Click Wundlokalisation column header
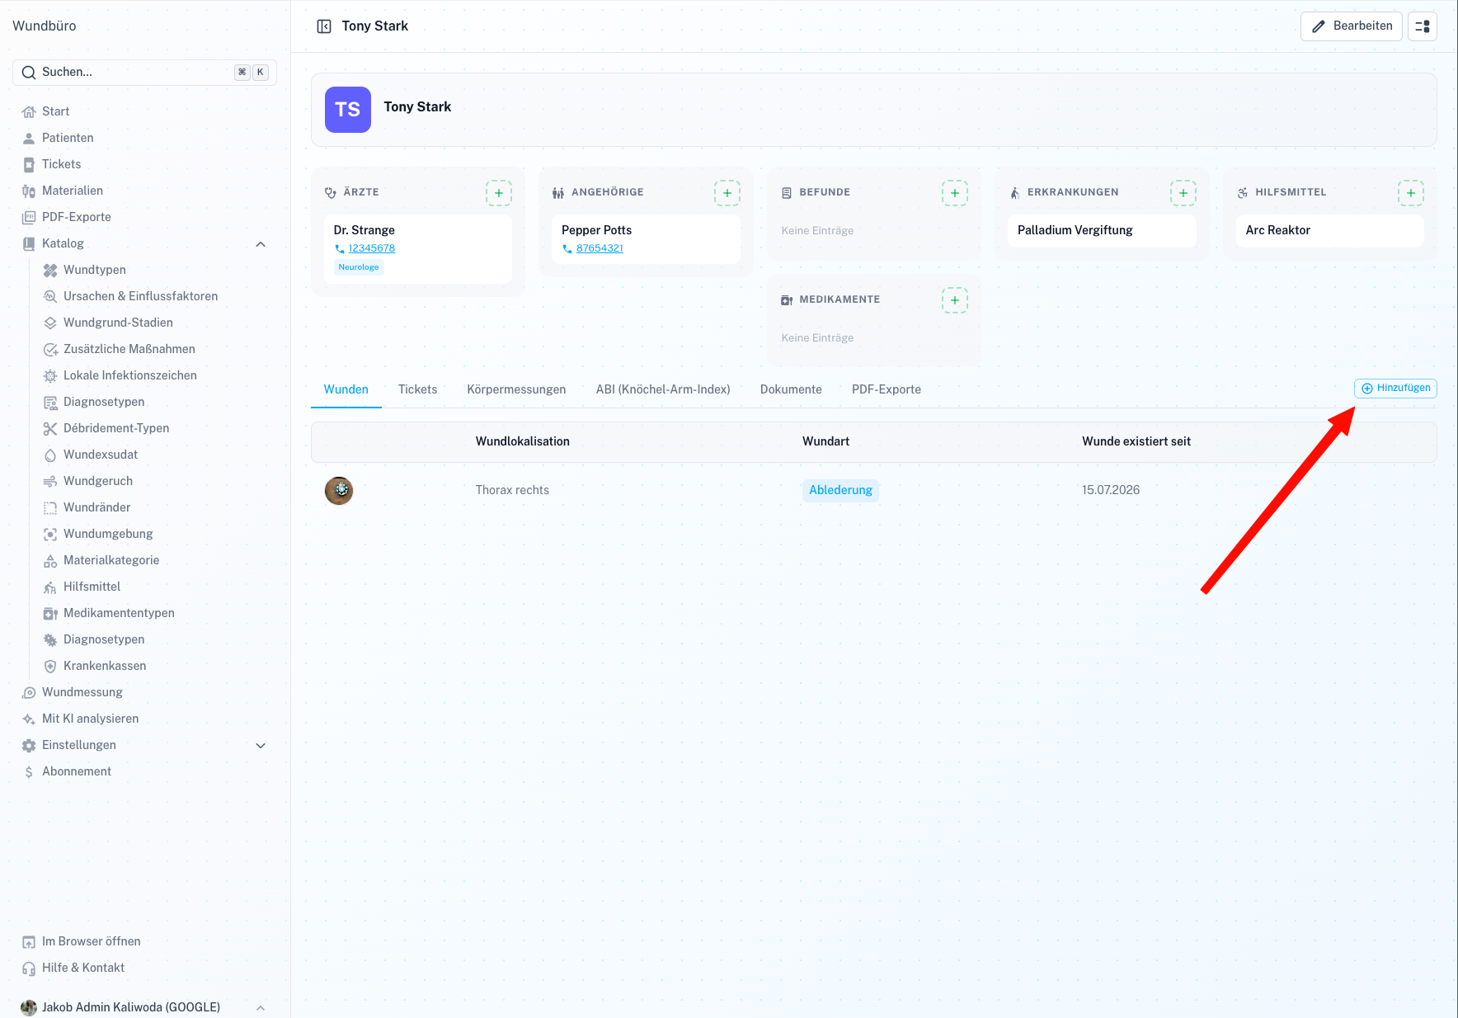1458x1018 pixels. pyautogui.click(x=523, y=442)
